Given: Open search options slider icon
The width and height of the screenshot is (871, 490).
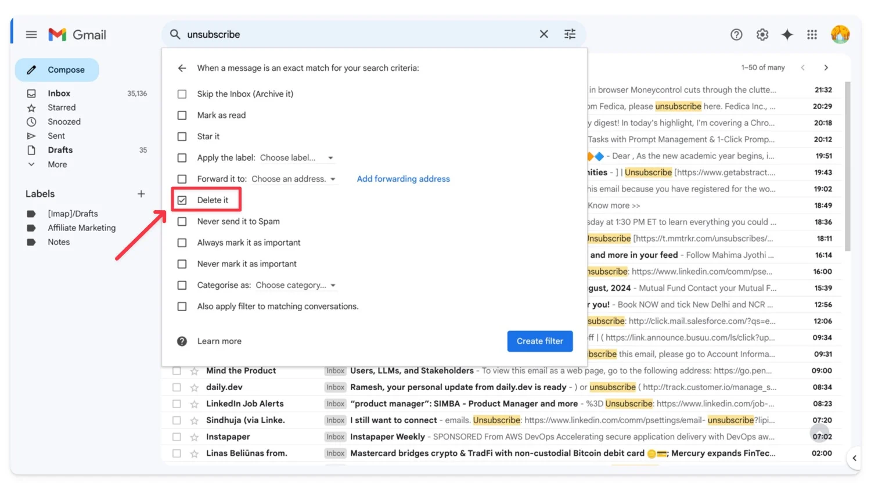Looking at the screenshot, I should click(x=570, y=34).
